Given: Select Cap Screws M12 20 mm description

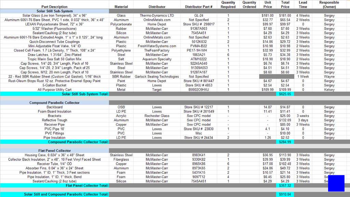Looking at the screenshot, I should (54, 73).
